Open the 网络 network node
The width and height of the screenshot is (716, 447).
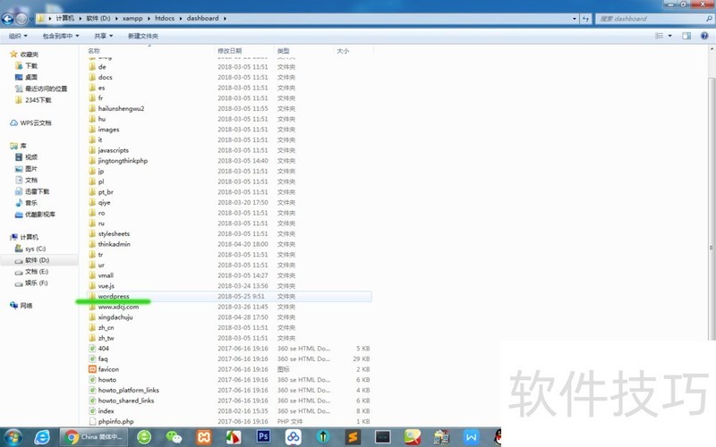[21, 305]
